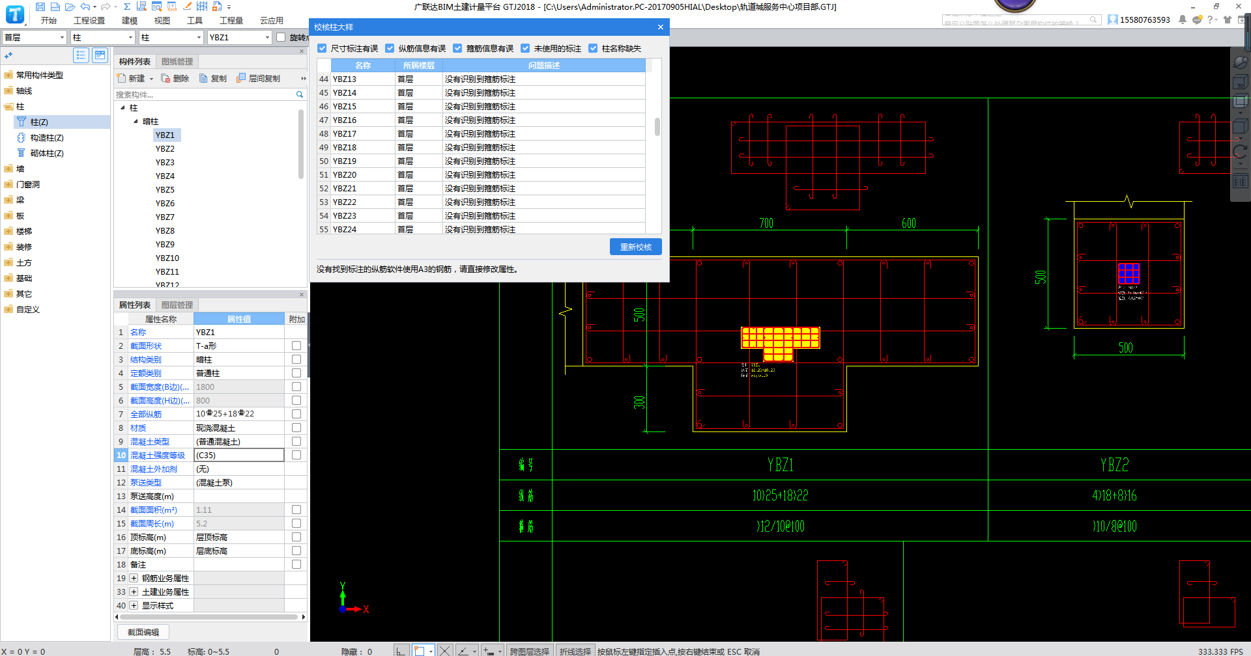1251x656 pixels.
Task: Open the 建模 ribbon tab
Action: [x=130, y=20]
